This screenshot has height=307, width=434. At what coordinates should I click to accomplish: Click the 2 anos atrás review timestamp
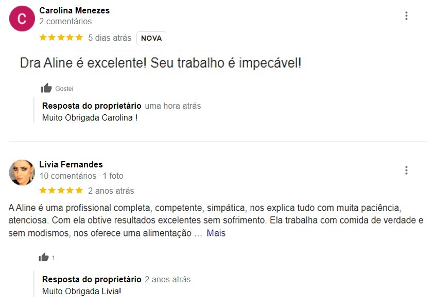pyautogui.click(x=111, y=191)
